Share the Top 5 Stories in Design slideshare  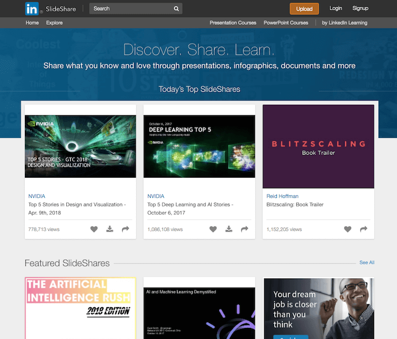click(x=125, y=229)
